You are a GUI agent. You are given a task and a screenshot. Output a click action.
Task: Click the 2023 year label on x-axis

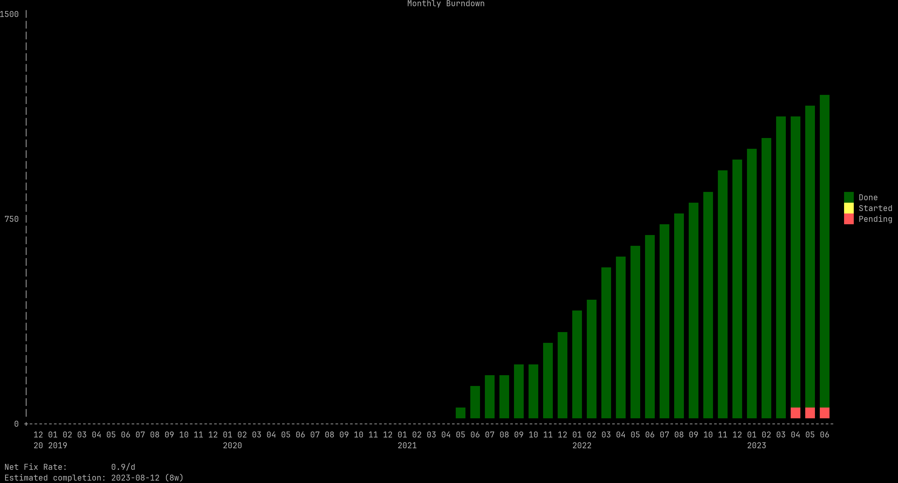[x=756, y=445]
